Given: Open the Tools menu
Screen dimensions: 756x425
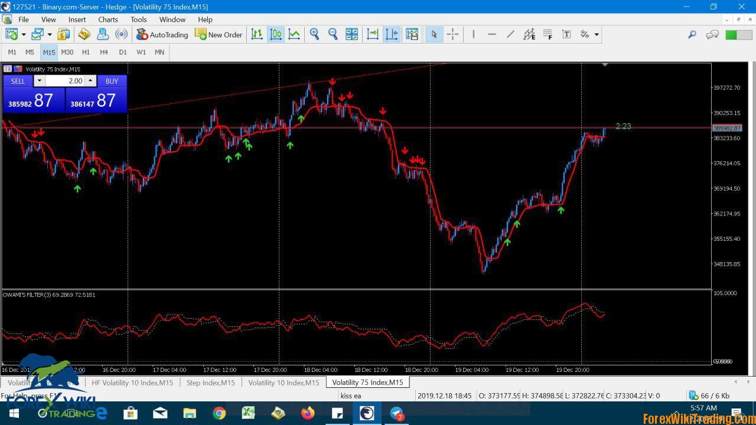Looking at the screenshot, I should [x=139, y=19].
